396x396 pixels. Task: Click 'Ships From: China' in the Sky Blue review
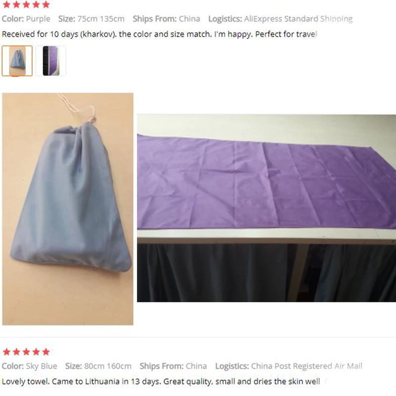pos(173,366)
